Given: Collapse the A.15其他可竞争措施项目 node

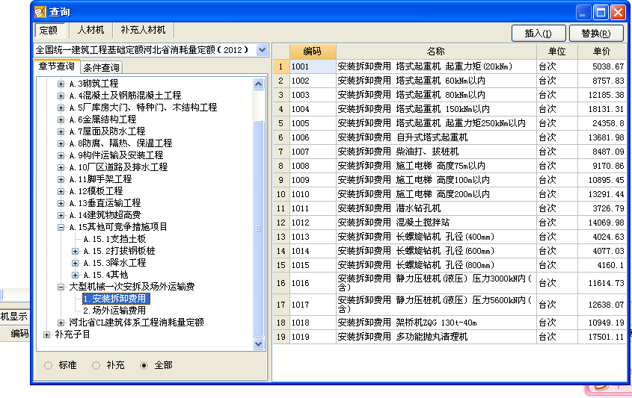Looking at the screenshot, I should 61,227.
